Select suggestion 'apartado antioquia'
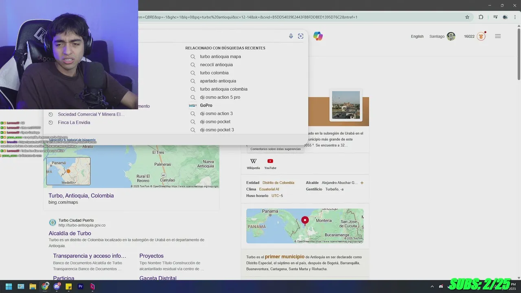 pos(218,81)
